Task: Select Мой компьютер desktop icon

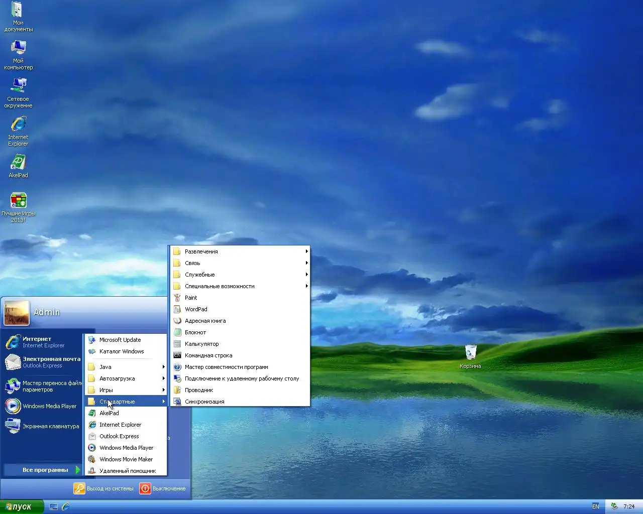Action: point(19,55)
